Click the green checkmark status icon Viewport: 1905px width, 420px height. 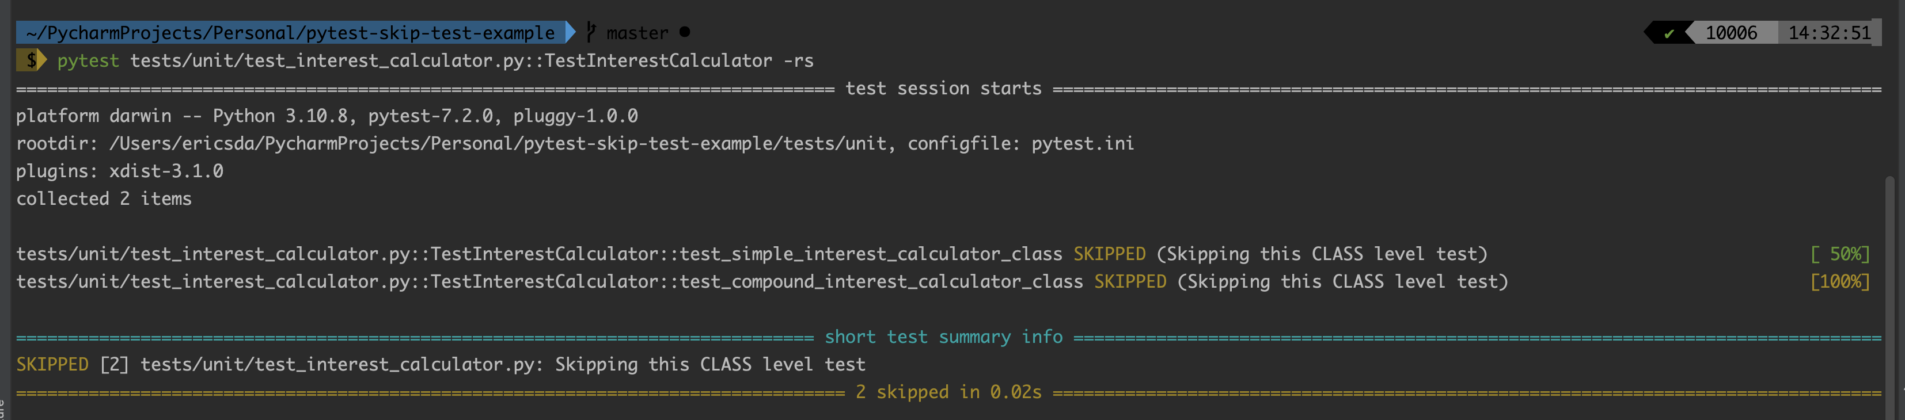(1669, 33)
